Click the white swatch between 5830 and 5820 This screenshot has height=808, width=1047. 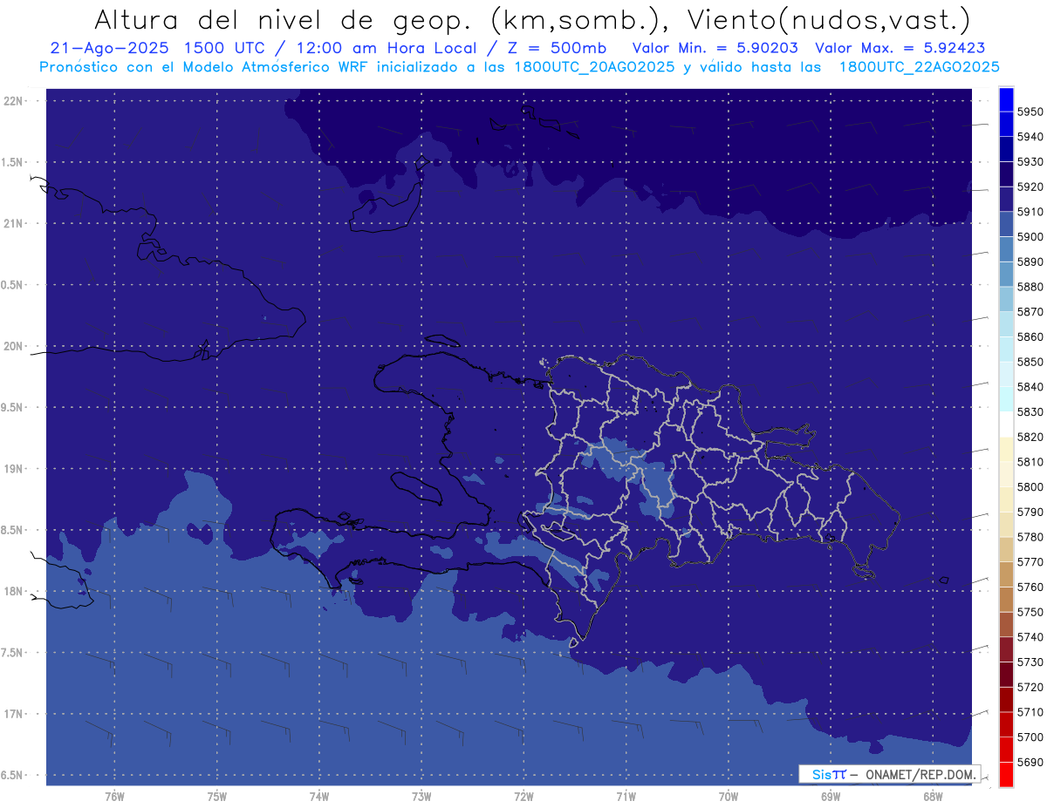pos(1006,424)
